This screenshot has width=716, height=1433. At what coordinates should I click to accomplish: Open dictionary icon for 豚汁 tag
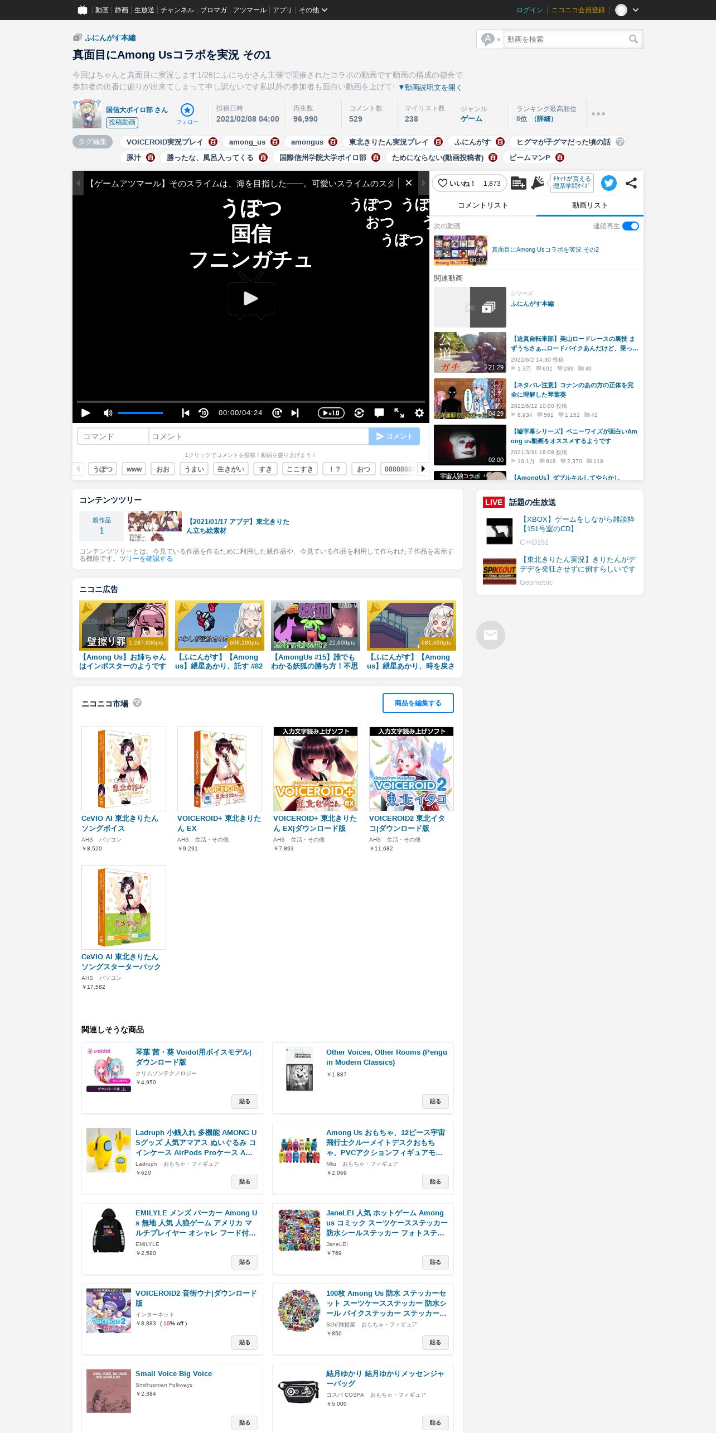pos(151,158)
